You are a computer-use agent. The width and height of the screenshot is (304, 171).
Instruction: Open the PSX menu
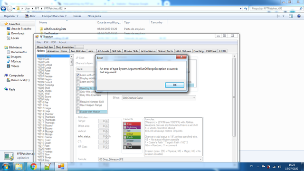click(x=46, y=42)
